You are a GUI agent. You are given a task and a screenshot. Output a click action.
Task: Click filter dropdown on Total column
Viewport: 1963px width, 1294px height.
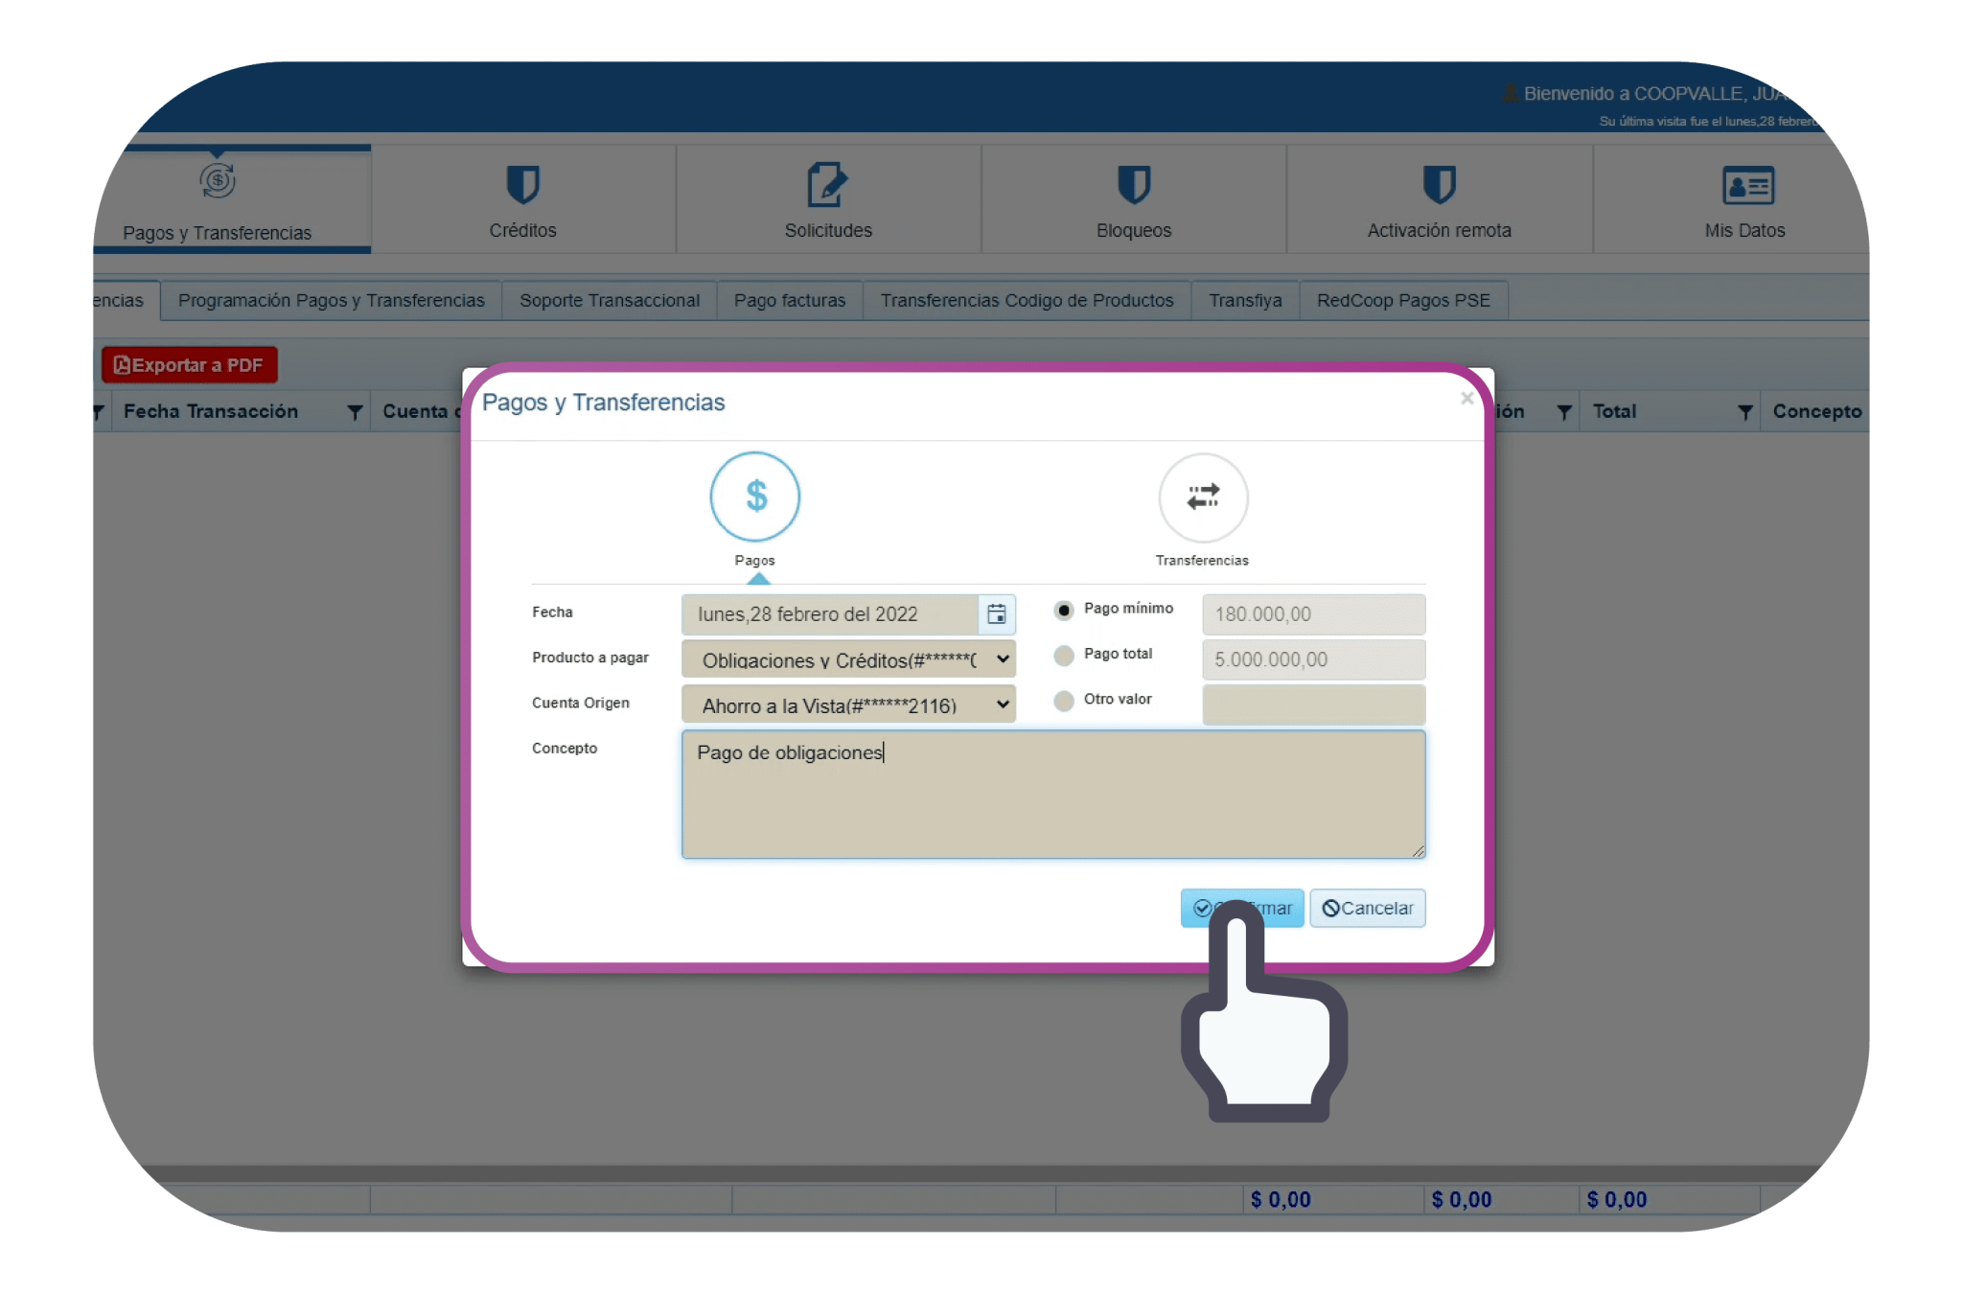(x=1744, y=412)
